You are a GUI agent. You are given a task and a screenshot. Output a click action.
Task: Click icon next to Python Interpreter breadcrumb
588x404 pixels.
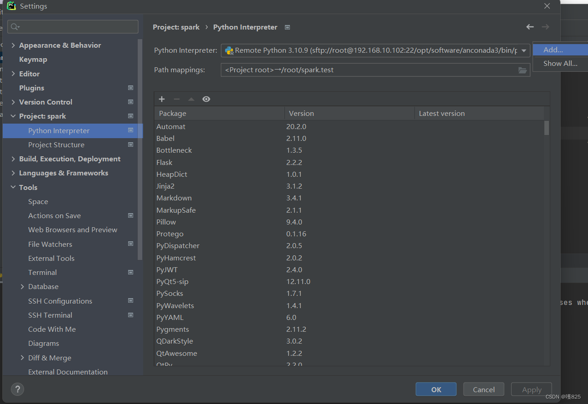(287, 27)
